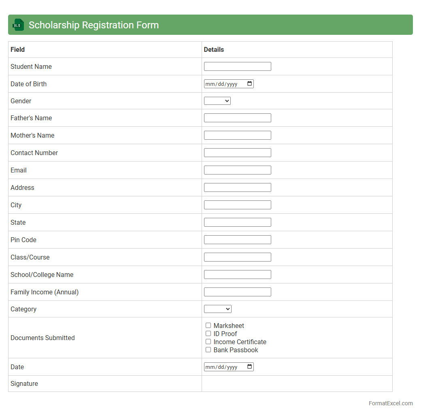Viewport: 421px width, 415px height.
Task: Focus the Student Name text field
Action: pos(238,66)
